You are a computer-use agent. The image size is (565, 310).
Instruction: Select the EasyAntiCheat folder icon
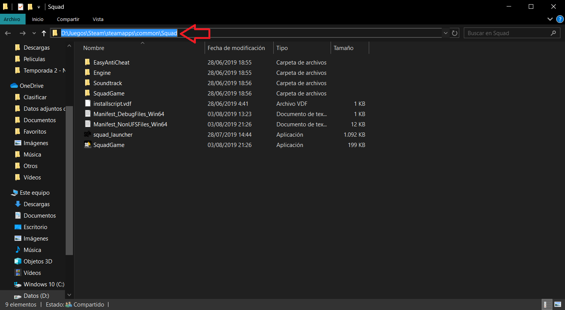coord(87,62)
